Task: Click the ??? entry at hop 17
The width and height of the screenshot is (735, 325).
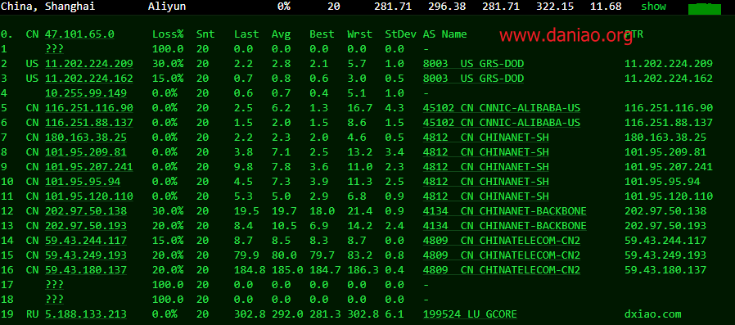Action: [54, 285]
